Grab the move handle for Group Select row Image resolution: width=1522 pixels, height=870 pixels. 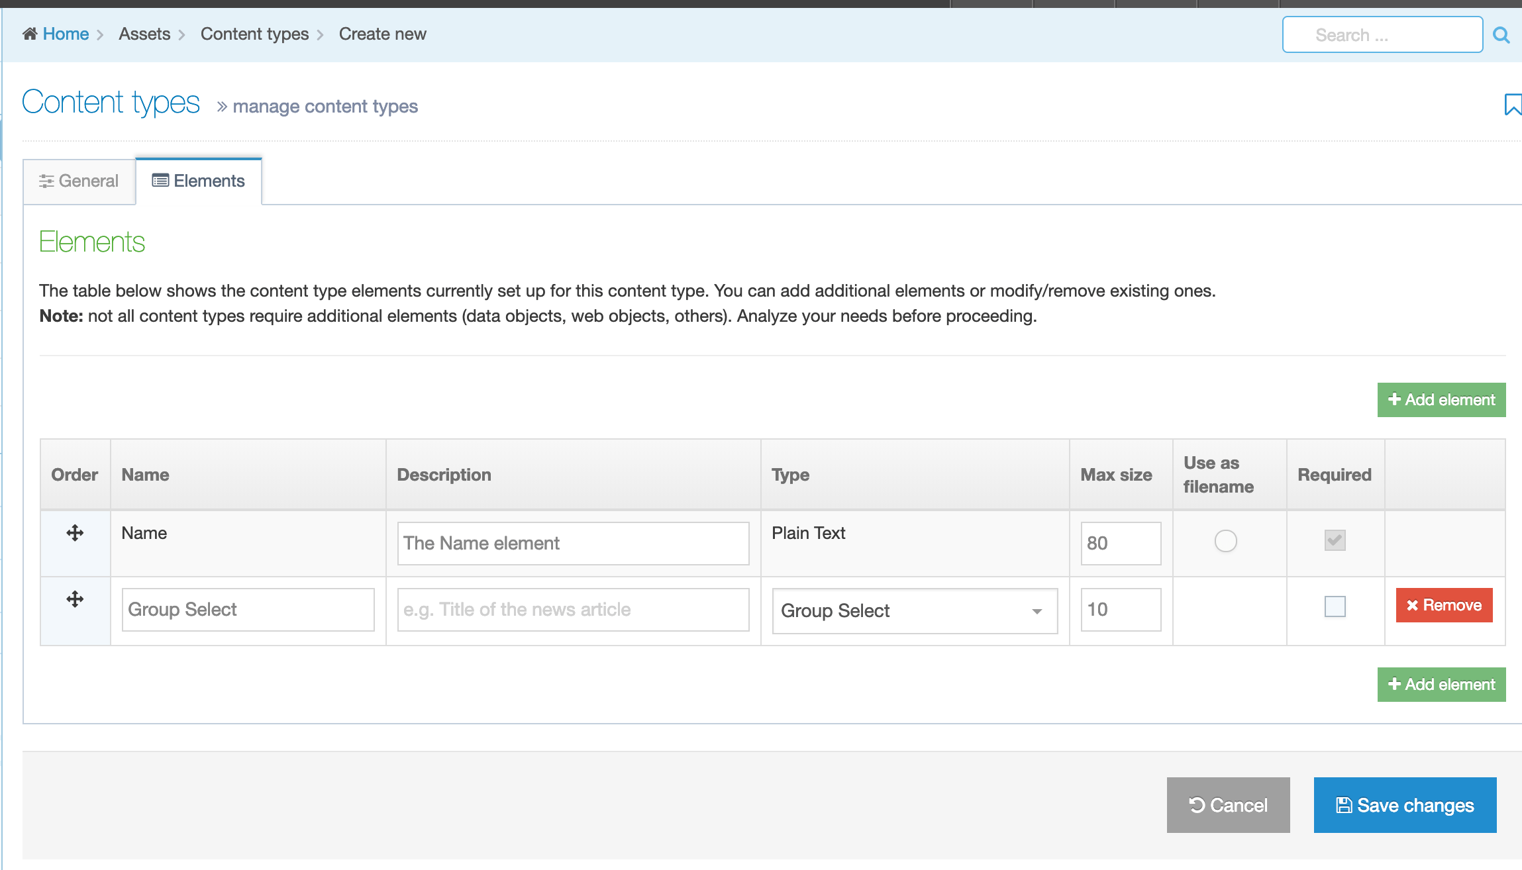point(75,599)
